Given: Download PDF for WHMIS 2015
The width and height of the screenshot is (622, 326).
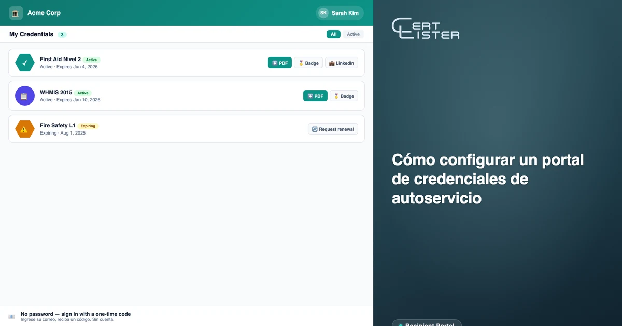Looking at the screenshot, I should point(315,96).
